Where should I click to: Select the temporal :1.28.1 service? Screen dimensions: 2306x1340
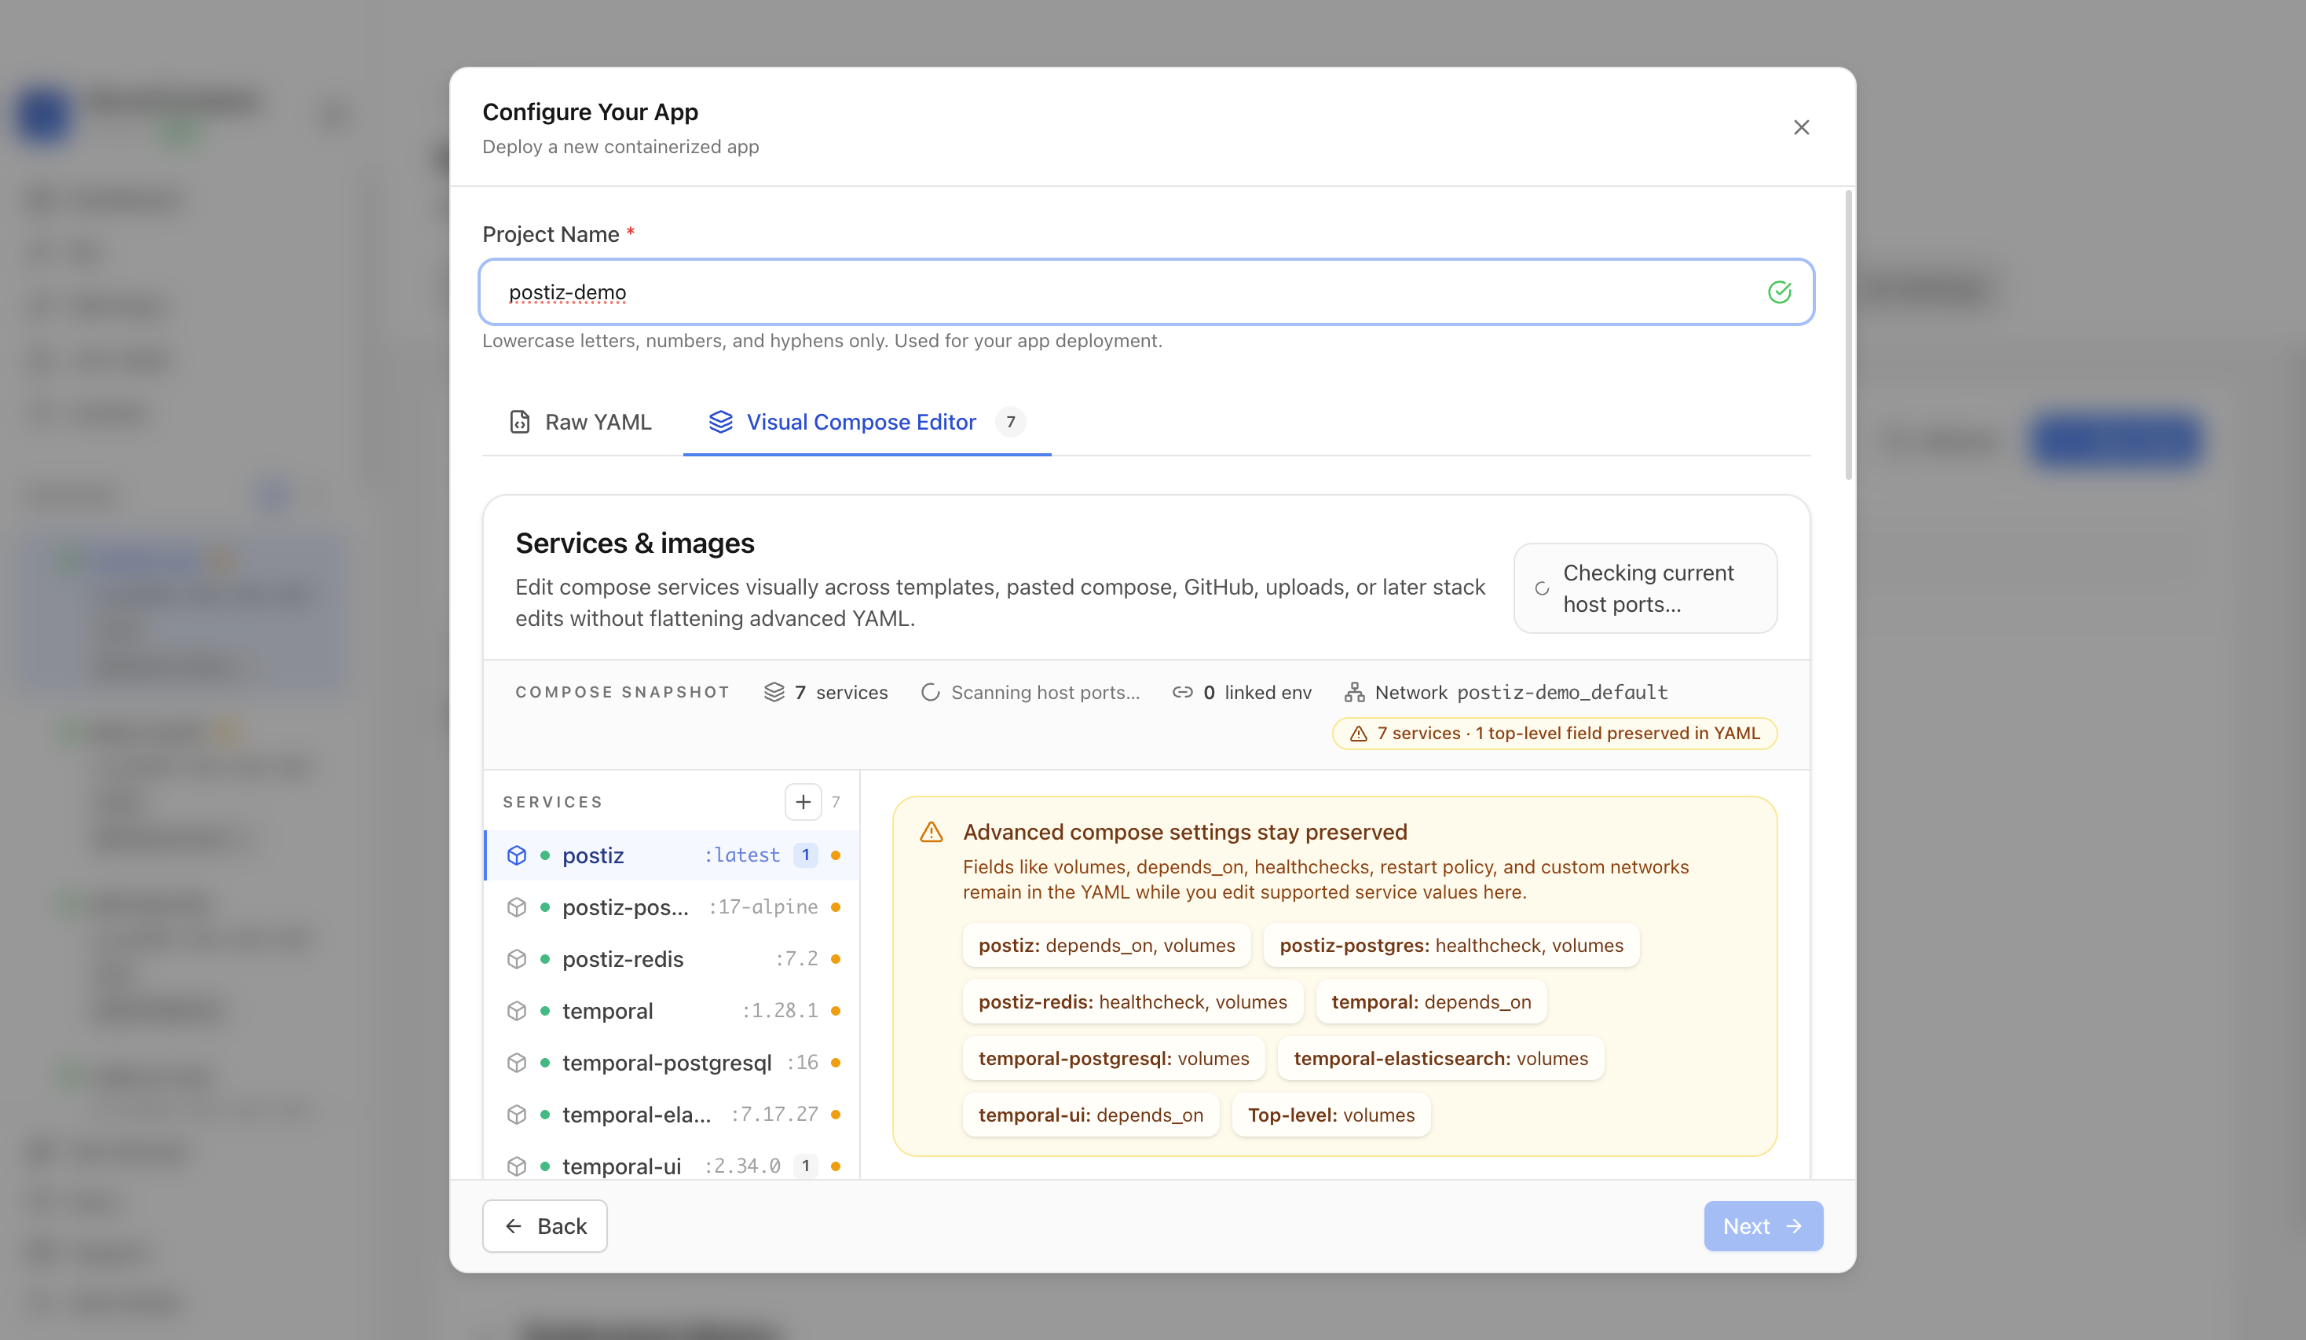click(x=672, y=1010)
